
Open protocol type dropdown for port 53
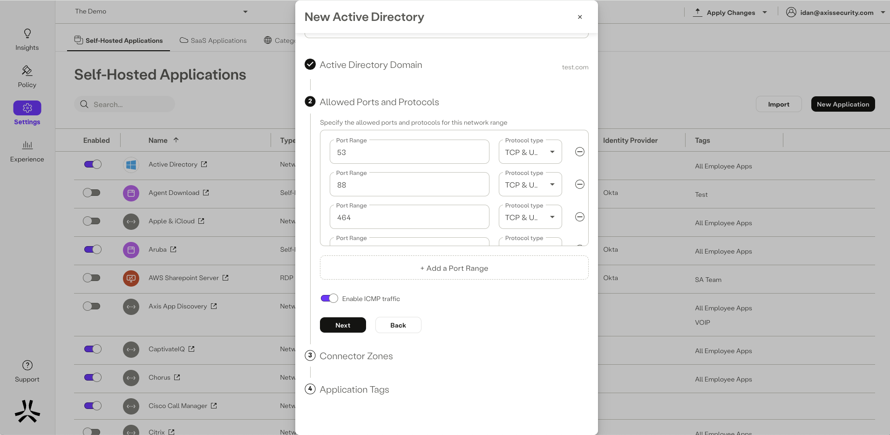[530, 152]
